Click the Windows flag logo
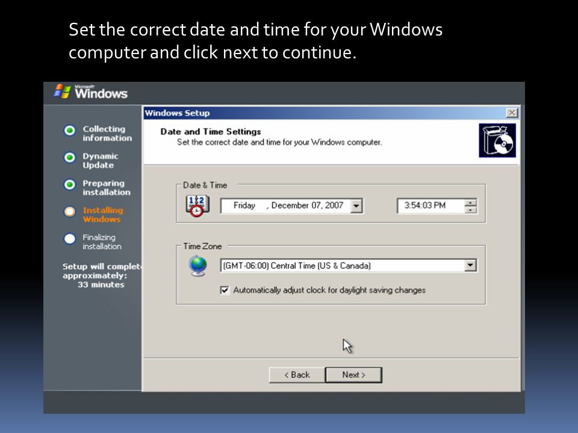This screenshot has width=578, height=433. point(62,91)
